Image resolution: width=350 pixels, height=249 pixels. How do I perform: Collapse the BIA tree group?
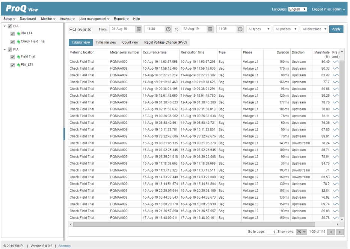tap(5, 26)
